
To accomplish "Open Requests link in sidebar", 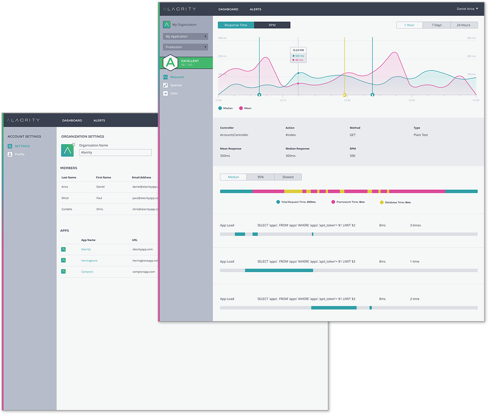I will click(x=177, y=77).
